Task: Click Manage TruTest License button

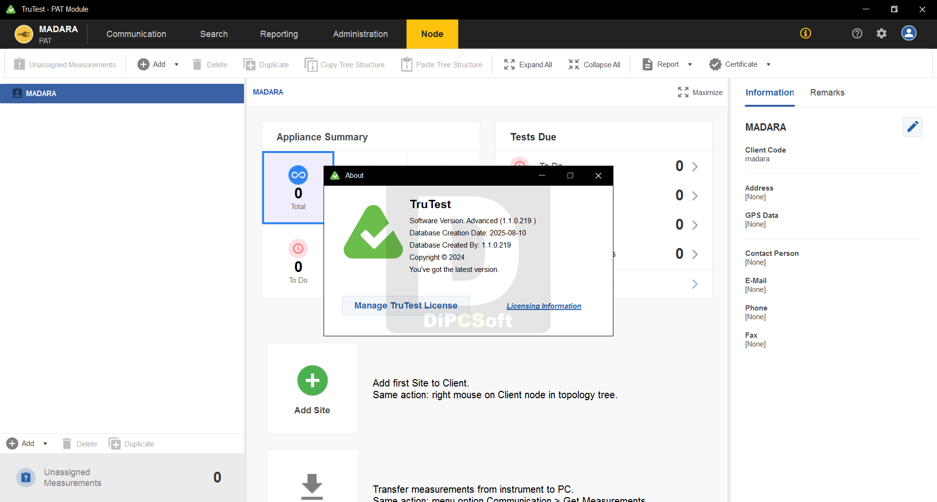Action: (x=406, y=306)
